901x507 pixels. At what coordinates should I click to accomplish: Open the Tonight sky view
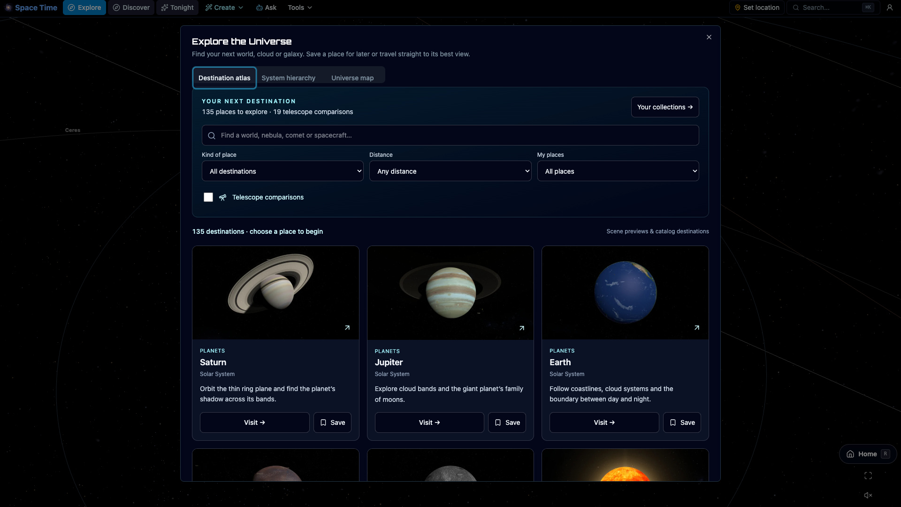177,8
